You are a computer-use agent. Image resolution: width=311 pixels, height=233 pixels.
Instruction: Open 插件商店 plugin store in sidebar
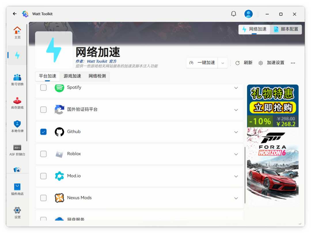click(17, 189)
